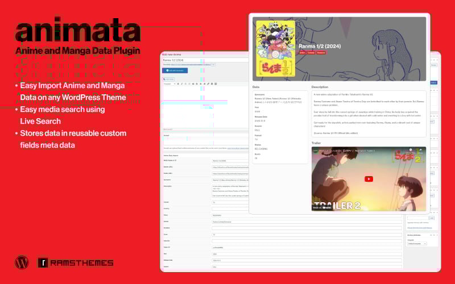
Task: Click the FALL season value
Action: [257, 130]
